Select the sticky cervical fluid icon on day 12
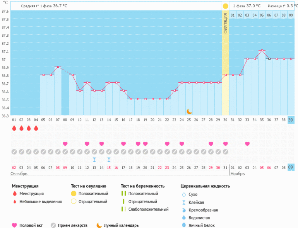This screenshot has width=298, height=228. (94, 160)
